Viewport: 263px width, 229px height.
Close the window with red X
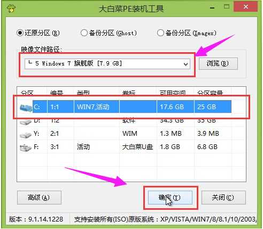[246, 7]
